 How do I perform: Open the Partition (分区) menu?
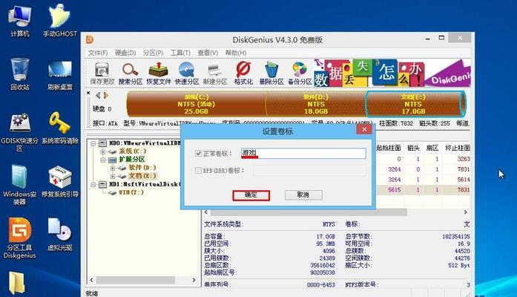click(x=153, y=53)
